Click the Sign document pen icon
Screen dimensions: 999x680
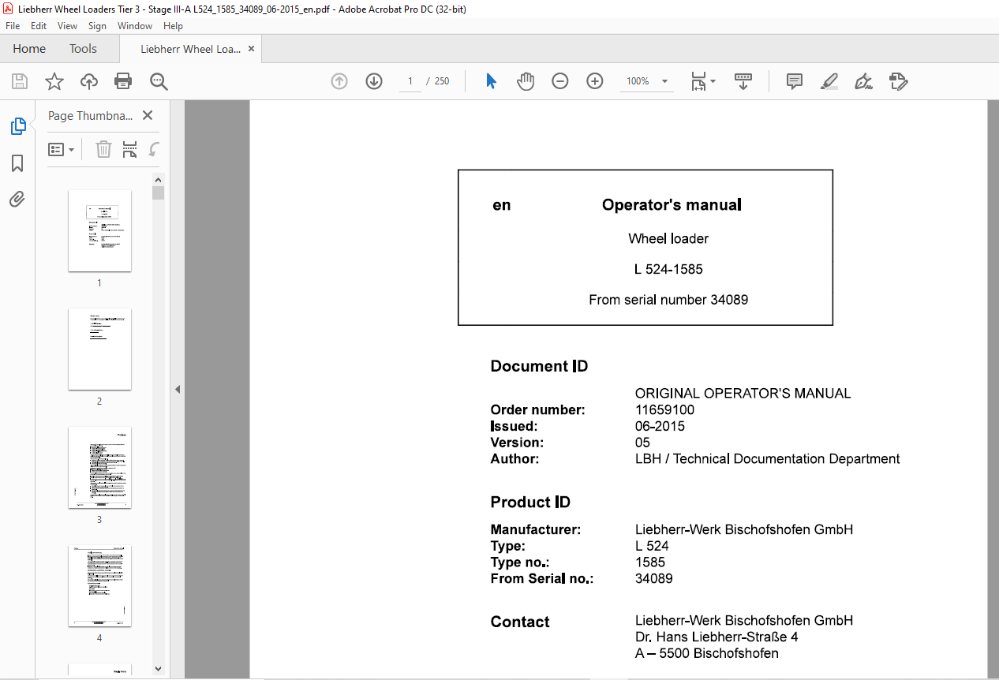coord(863,81)
